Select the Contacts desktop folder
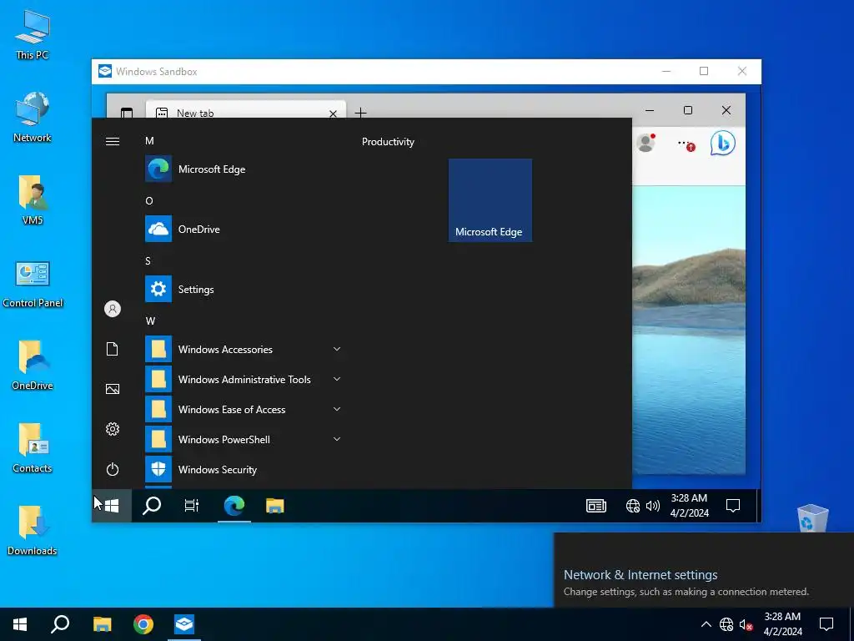This screenshot has height=641, width=854. point(33,447)
